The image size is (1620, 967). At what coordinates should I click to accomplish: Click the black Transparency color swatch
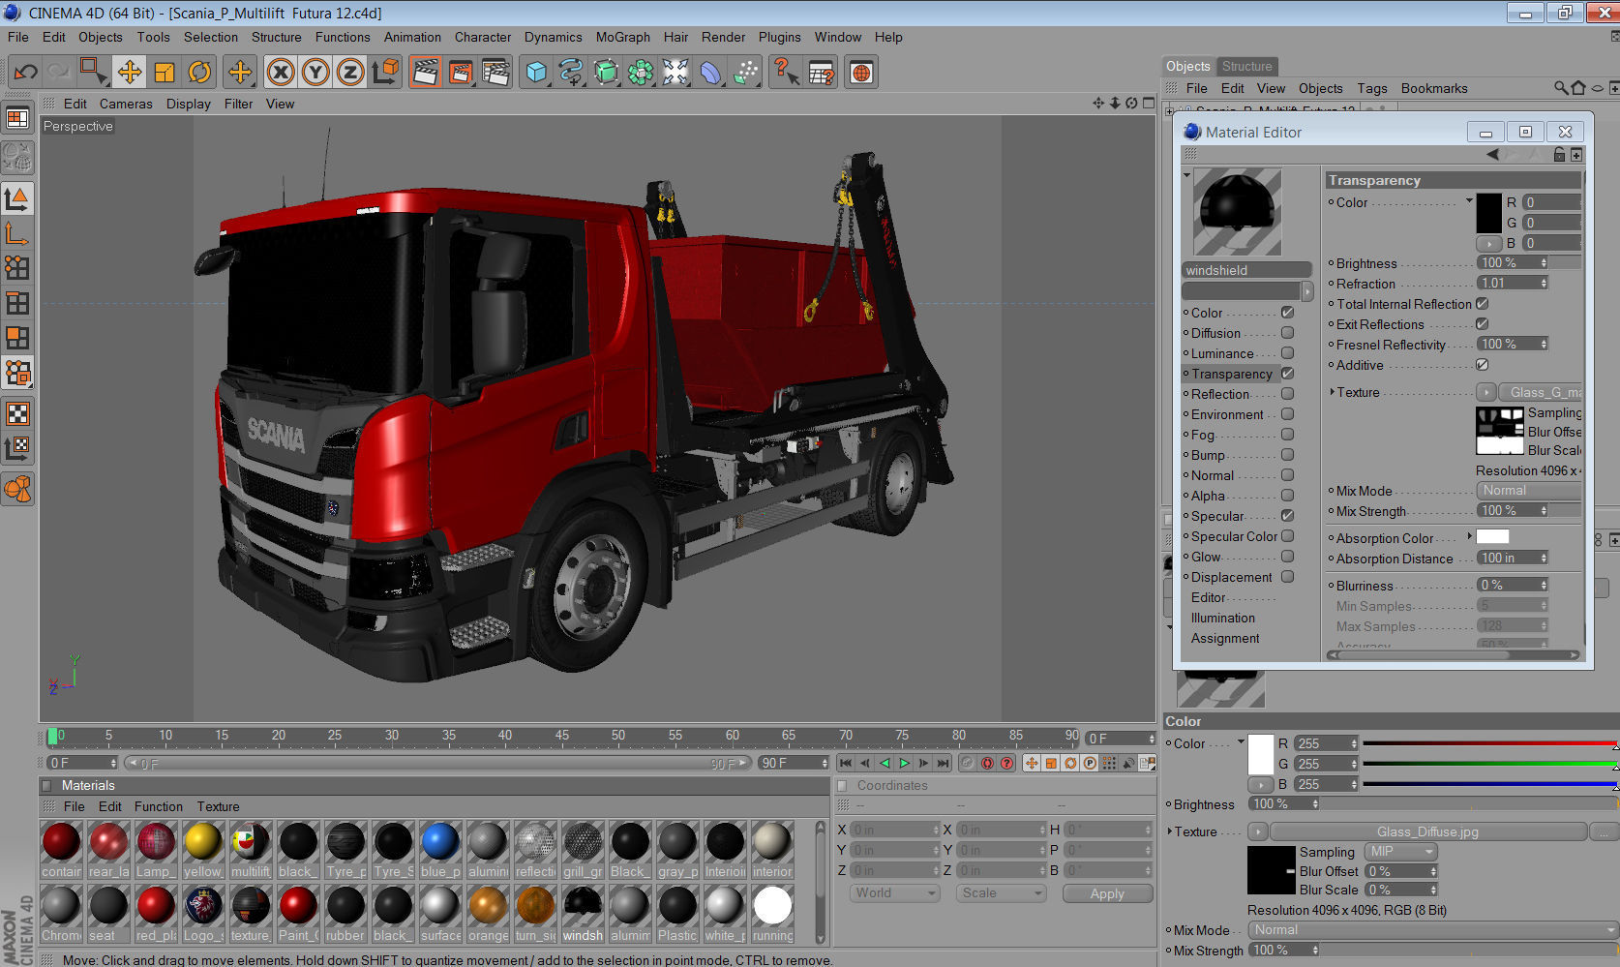(x=1488, y=213)
